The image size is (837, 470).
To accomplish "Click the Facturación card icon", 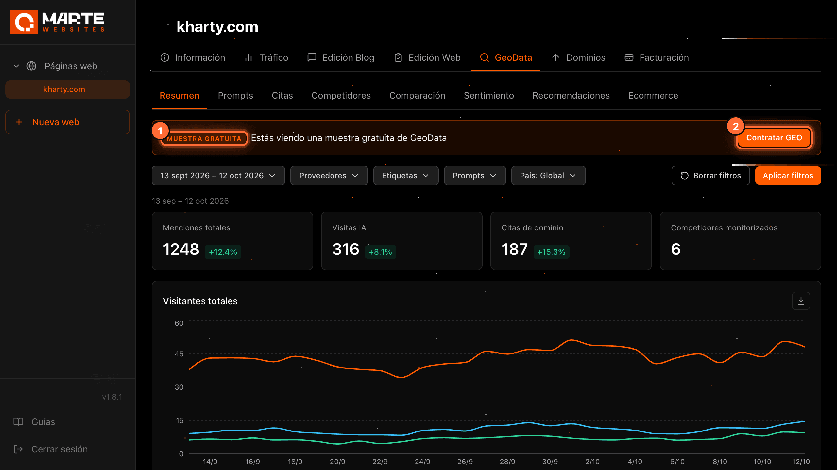I will (x=629, y=57).
